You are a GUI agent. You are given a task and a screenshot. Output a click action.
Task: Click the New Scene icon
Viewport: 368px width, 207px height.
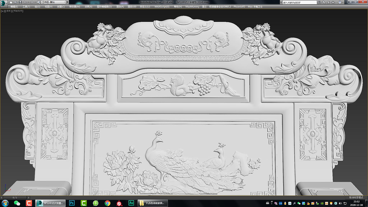coord(11,2)
